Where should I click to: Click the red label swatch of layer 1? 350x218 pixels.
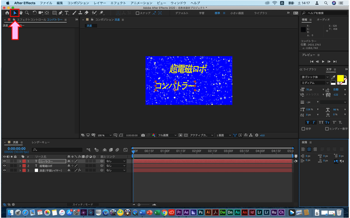tap(24, 161)
